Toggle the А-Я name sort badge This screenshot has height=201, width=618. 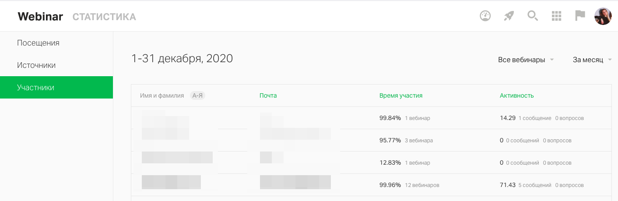(197, 95)
